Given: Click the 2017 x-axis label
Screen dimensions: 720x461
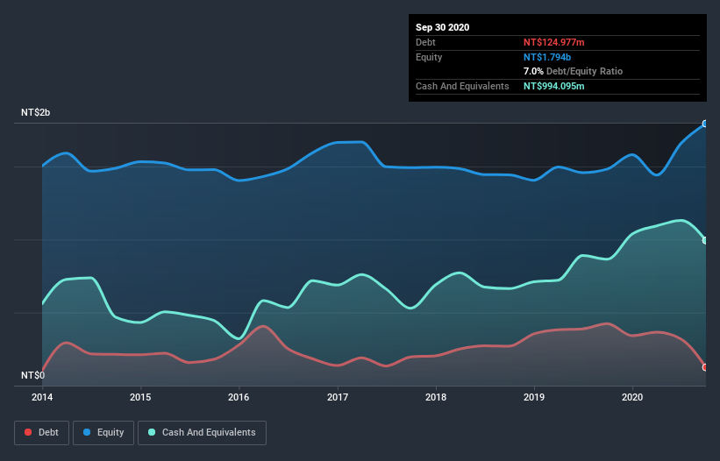Looking at the screenshot, I should click(x=338, y=397).
